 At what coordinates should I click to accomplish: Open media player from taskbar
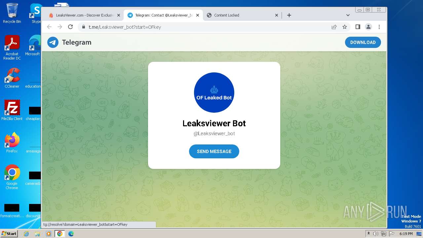49,234
